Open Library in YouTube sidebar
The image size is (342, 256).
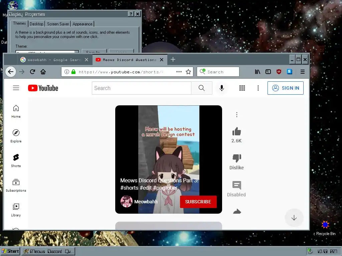click(16, 210)
